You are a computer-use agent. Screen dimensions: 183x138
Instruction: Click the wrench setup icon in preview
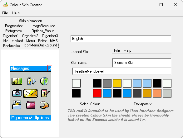pos(44,105)
